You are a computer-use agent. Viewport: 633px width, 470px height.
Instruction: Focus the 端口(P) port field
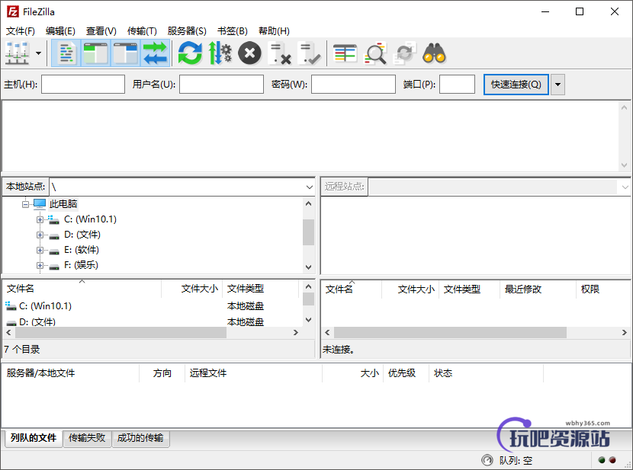point(457,85)
